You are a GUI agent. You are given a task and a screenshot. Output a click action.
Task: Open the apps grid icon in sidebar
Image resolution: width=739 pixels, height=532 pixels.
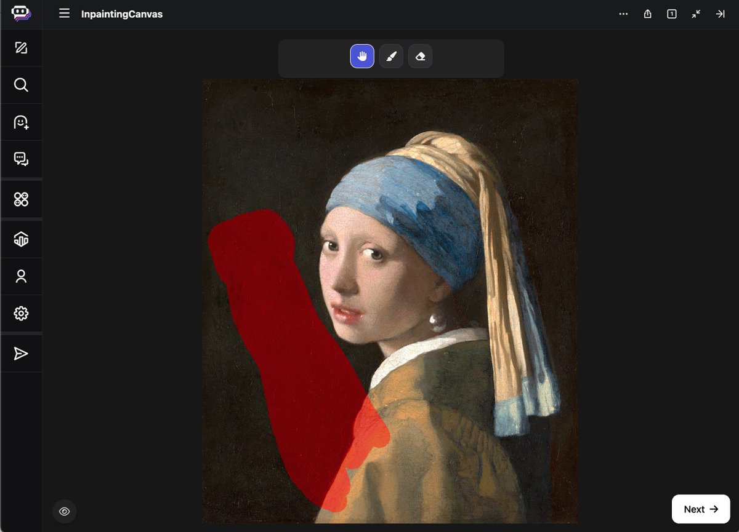coord(21,199)
